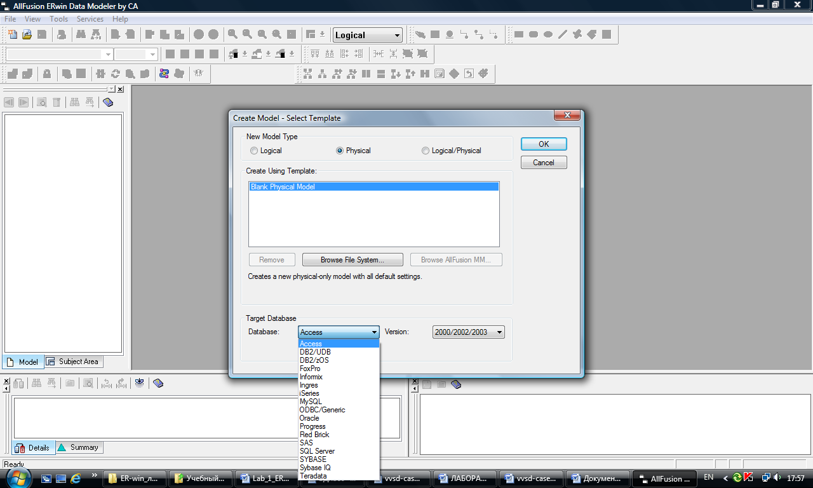
Task: Click the book icon in Model Explorer toolbar
Action: (x=108, y=102)
